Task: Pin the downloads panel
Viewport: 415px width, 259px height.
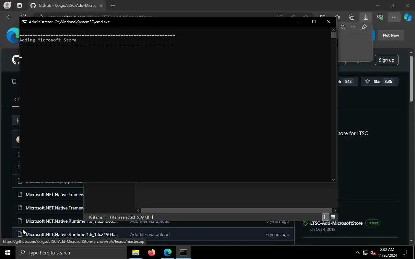Action: [364, 27]
